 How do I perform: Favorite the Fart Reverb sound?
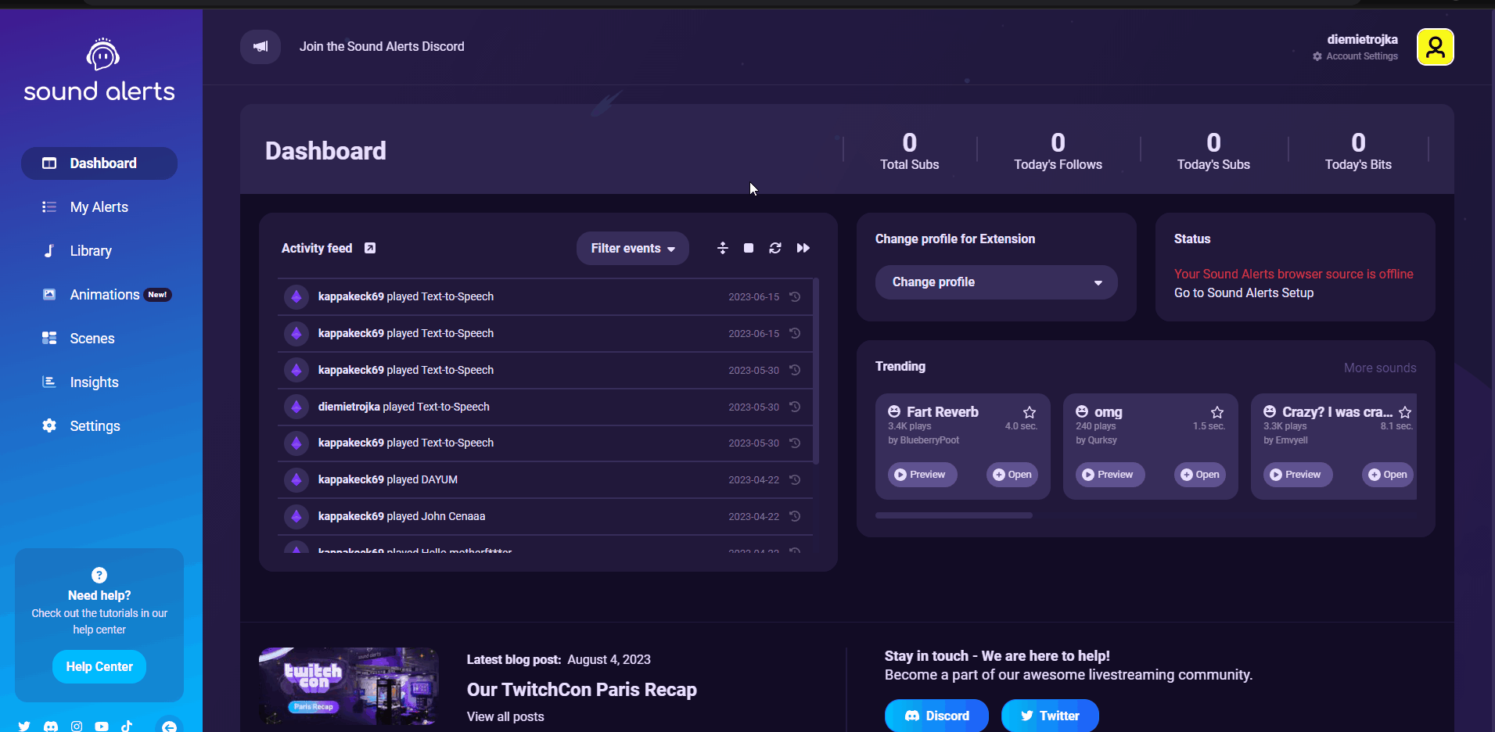tap(1030, 412)
